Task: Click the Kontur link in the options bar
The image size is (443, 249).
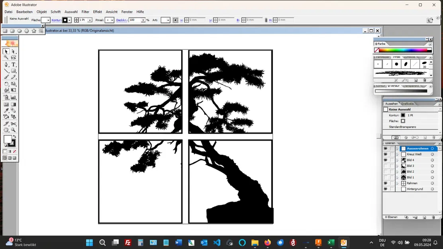Action: click(56, 20)
